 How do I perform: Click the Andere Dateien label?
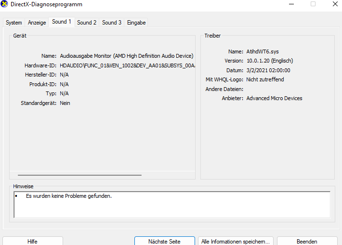[224, 89]
